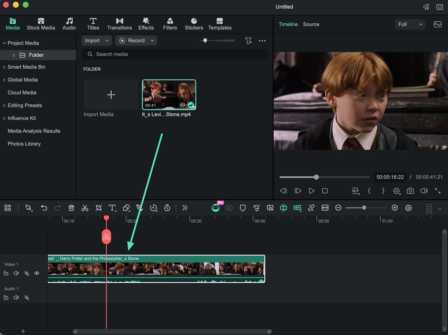The image size is (448, 335).
Task: Open Media Analysis Results
Action: point(34,131)
